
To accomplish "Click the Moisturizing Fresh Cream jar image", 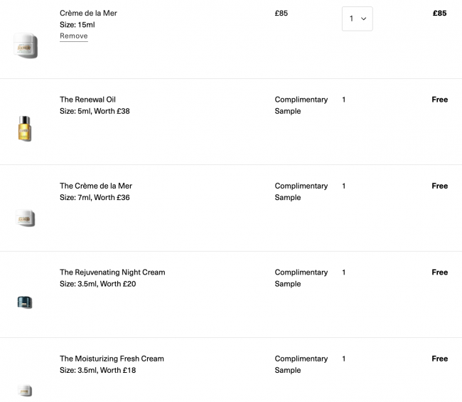I will coord(25,391).
